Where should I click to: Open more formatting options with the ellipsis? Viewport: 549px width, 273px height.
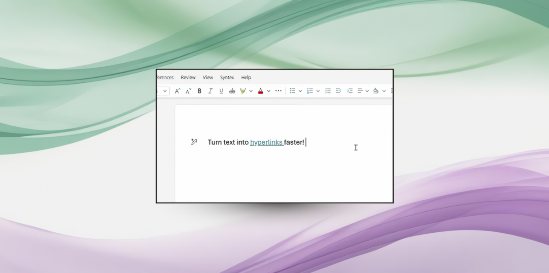tap(278, 91)
